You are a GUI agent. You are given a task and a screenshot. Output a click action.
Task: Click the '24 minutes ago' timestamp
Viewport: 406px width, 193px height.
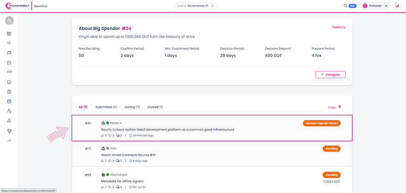(x=143, y=135)
